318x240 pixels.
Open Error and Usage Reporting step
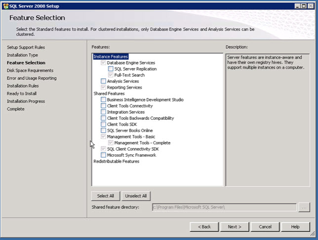click(x=32, y=78)
